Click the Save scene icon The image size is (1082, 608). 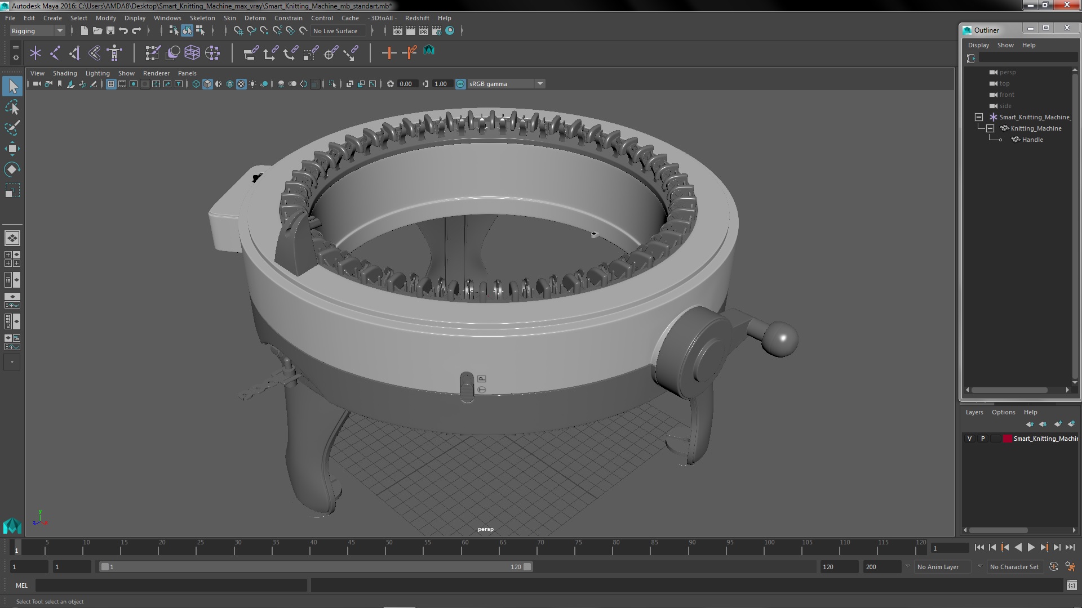pos(110,31)
